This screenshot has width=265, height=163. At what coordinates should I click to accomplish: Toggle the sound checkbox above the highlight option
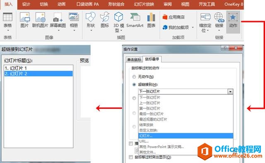[131, 144]
